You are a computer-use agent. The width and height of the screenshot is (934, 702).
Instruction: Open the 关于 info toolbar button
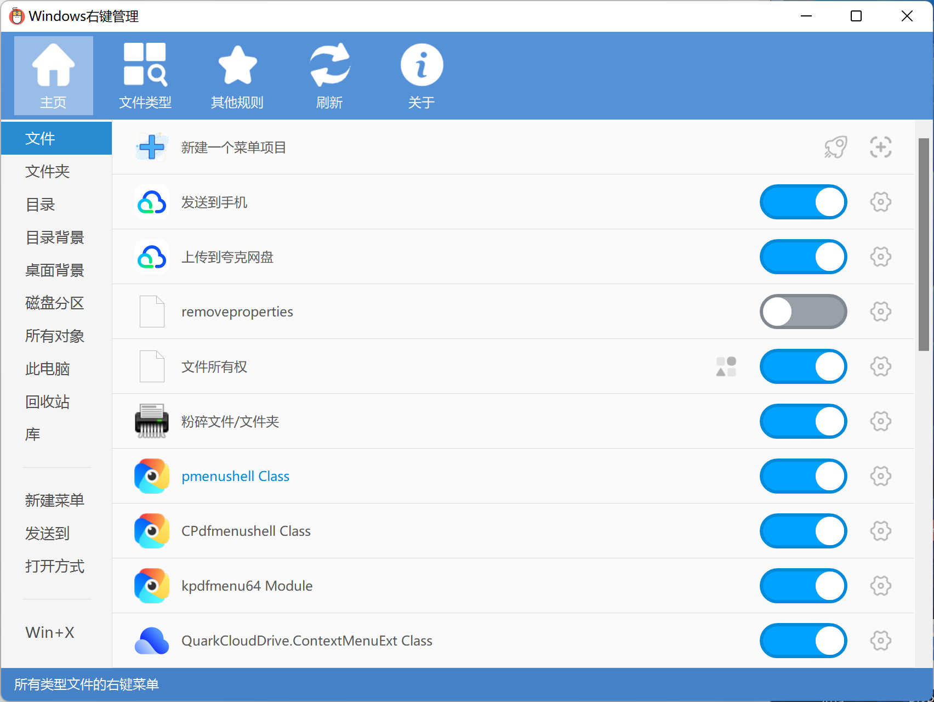click(x=422, y=76)
